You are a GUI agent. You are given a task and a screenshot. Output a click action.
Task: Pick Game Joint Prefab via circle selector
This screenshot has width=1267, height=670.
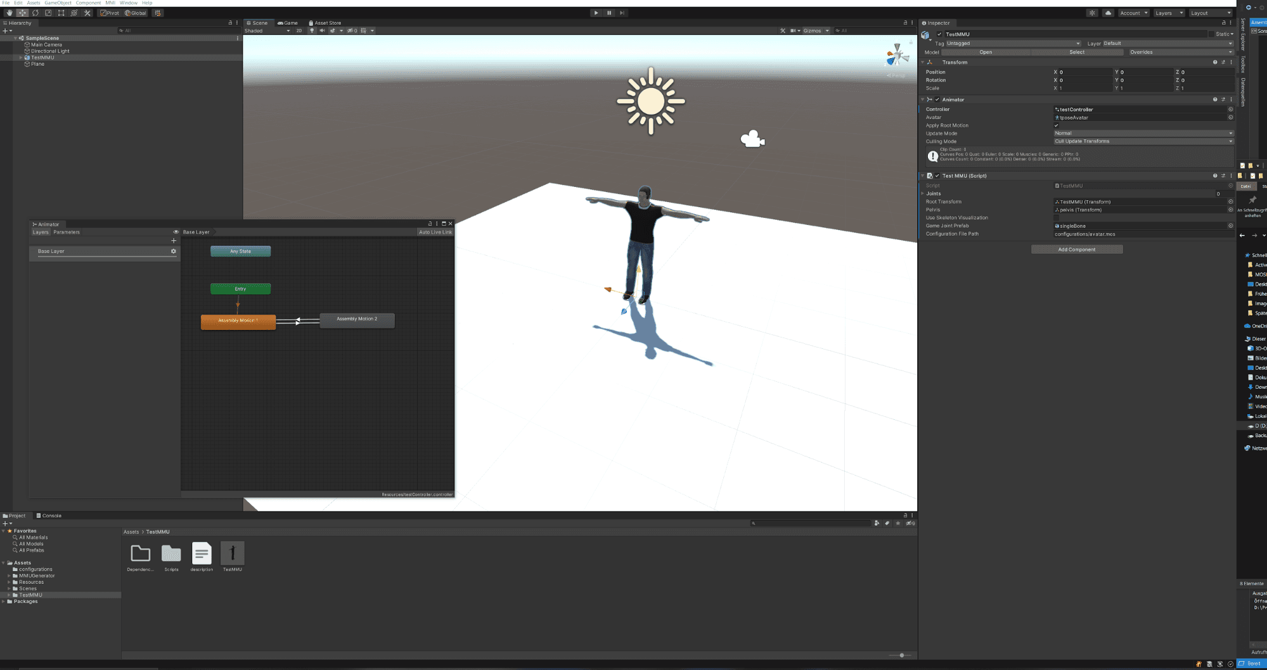pyautogui.click(x=1231, y=225)
